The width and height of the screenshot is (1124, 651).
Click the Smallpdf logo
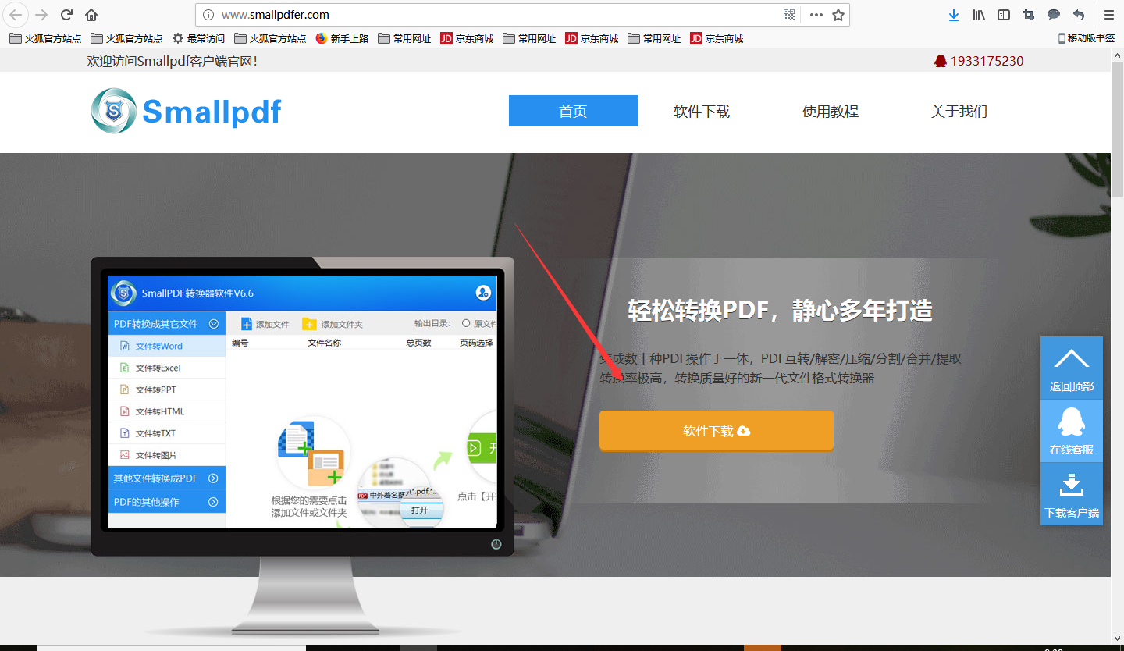pyautogui.click(x=186, y=112)
